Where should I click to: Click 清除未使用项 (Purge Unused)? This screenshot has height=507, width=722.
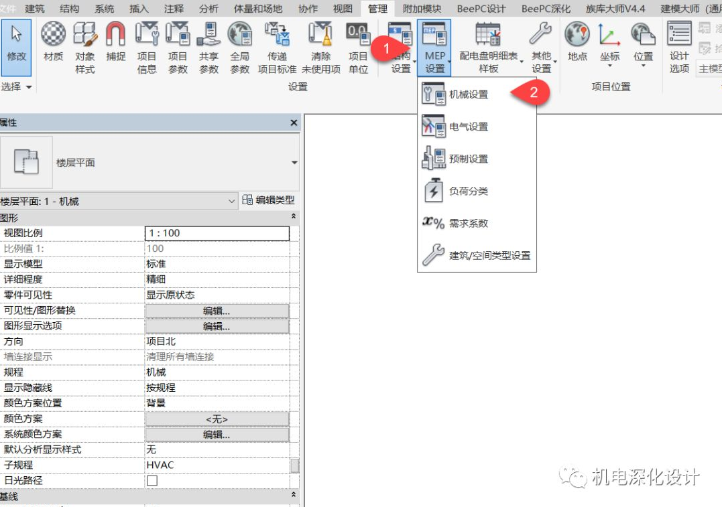pos(321,48)
